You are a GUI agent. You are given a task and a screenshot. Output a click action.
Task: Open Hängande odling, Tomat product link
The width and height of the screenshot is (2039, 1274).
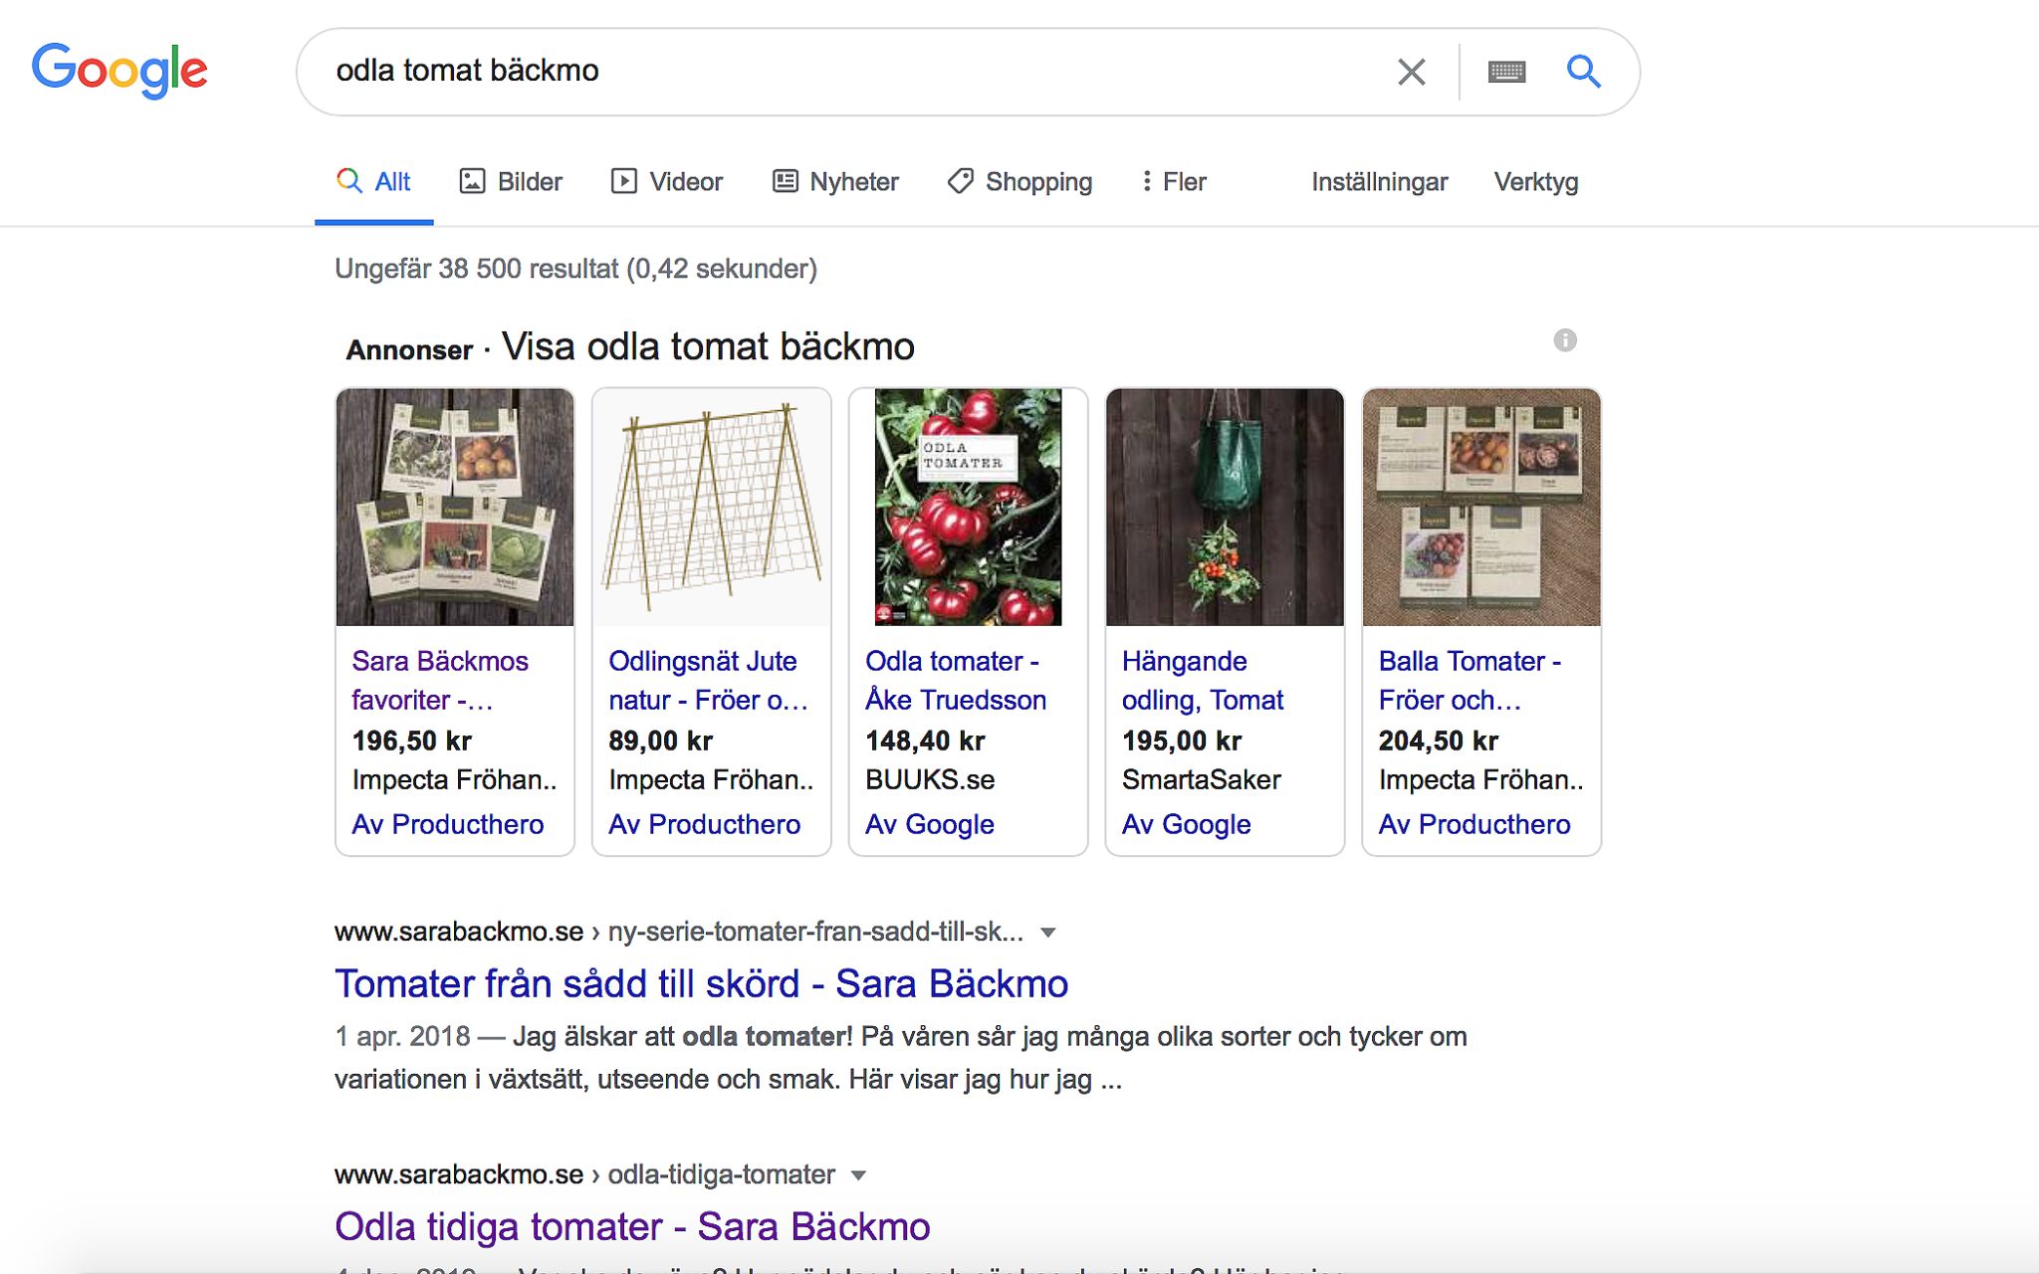(1203, 681)
